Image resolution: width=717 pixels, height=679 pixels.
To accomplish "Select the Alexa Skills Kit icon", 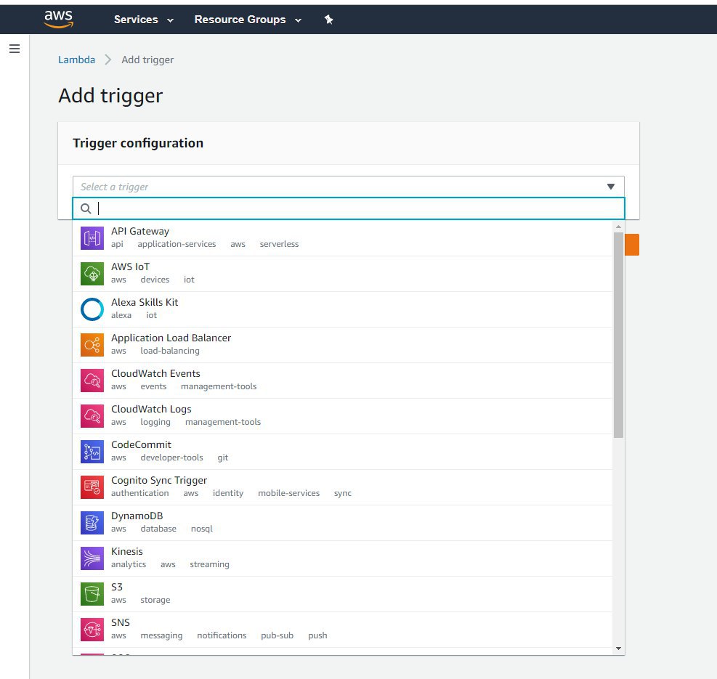I will point(92,309).
